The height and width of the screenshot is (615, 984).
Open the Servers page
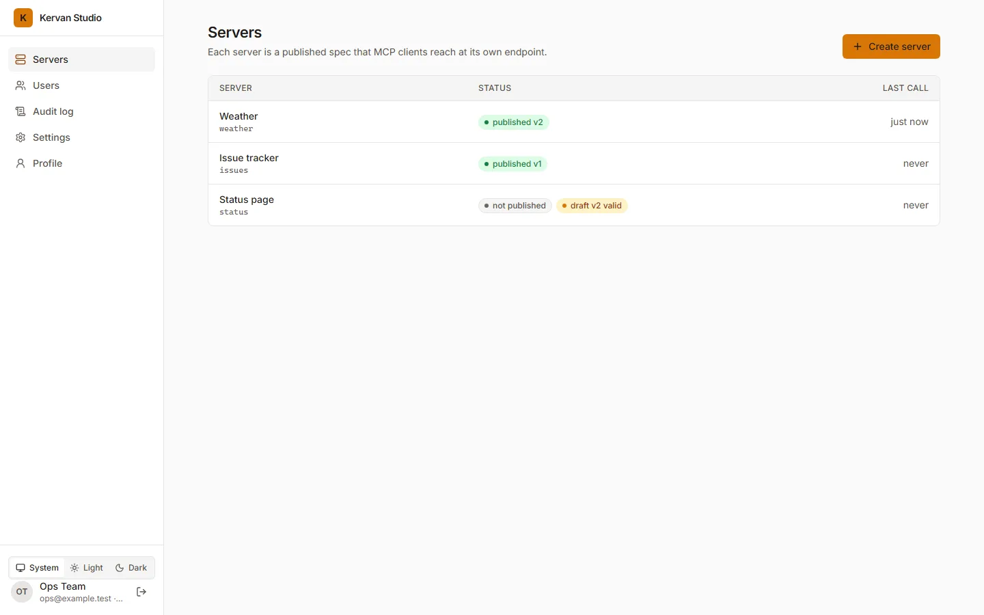81,59
